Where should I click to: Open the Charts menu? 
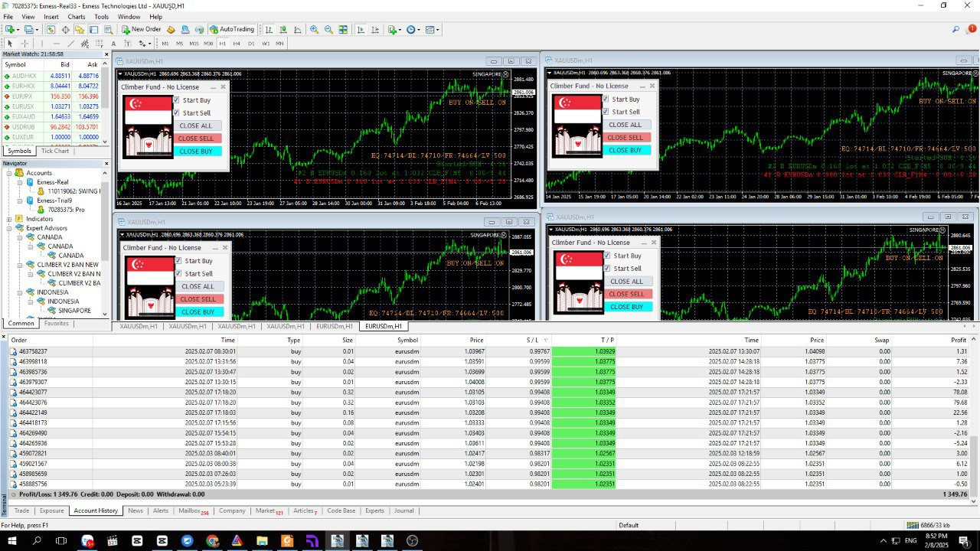click(x=77, y=17)
